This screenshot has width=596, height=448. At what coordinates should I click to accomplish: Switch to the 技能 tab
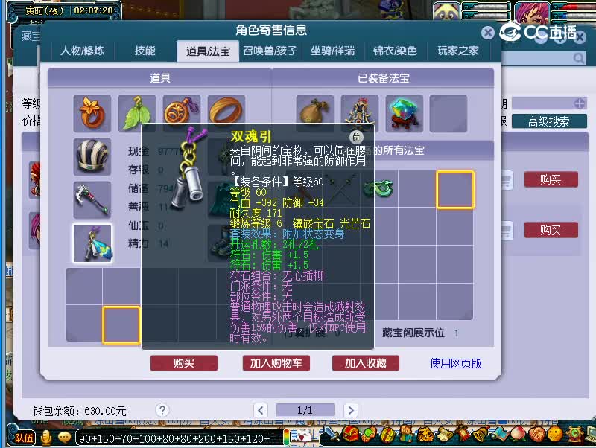[145, 51]
